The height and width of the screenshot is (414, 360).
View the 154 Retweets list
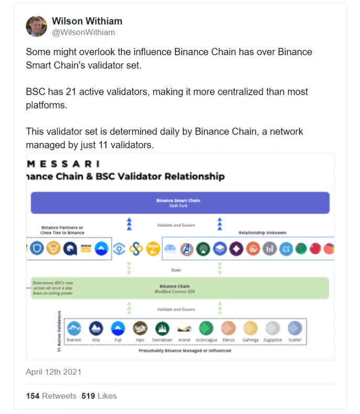[x=51, y=396]
